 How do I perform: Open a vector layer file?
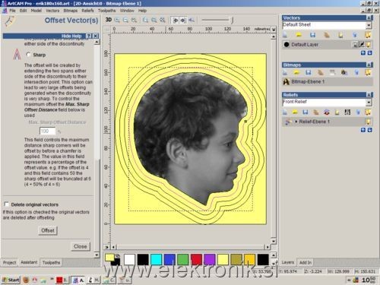point(299,35)
